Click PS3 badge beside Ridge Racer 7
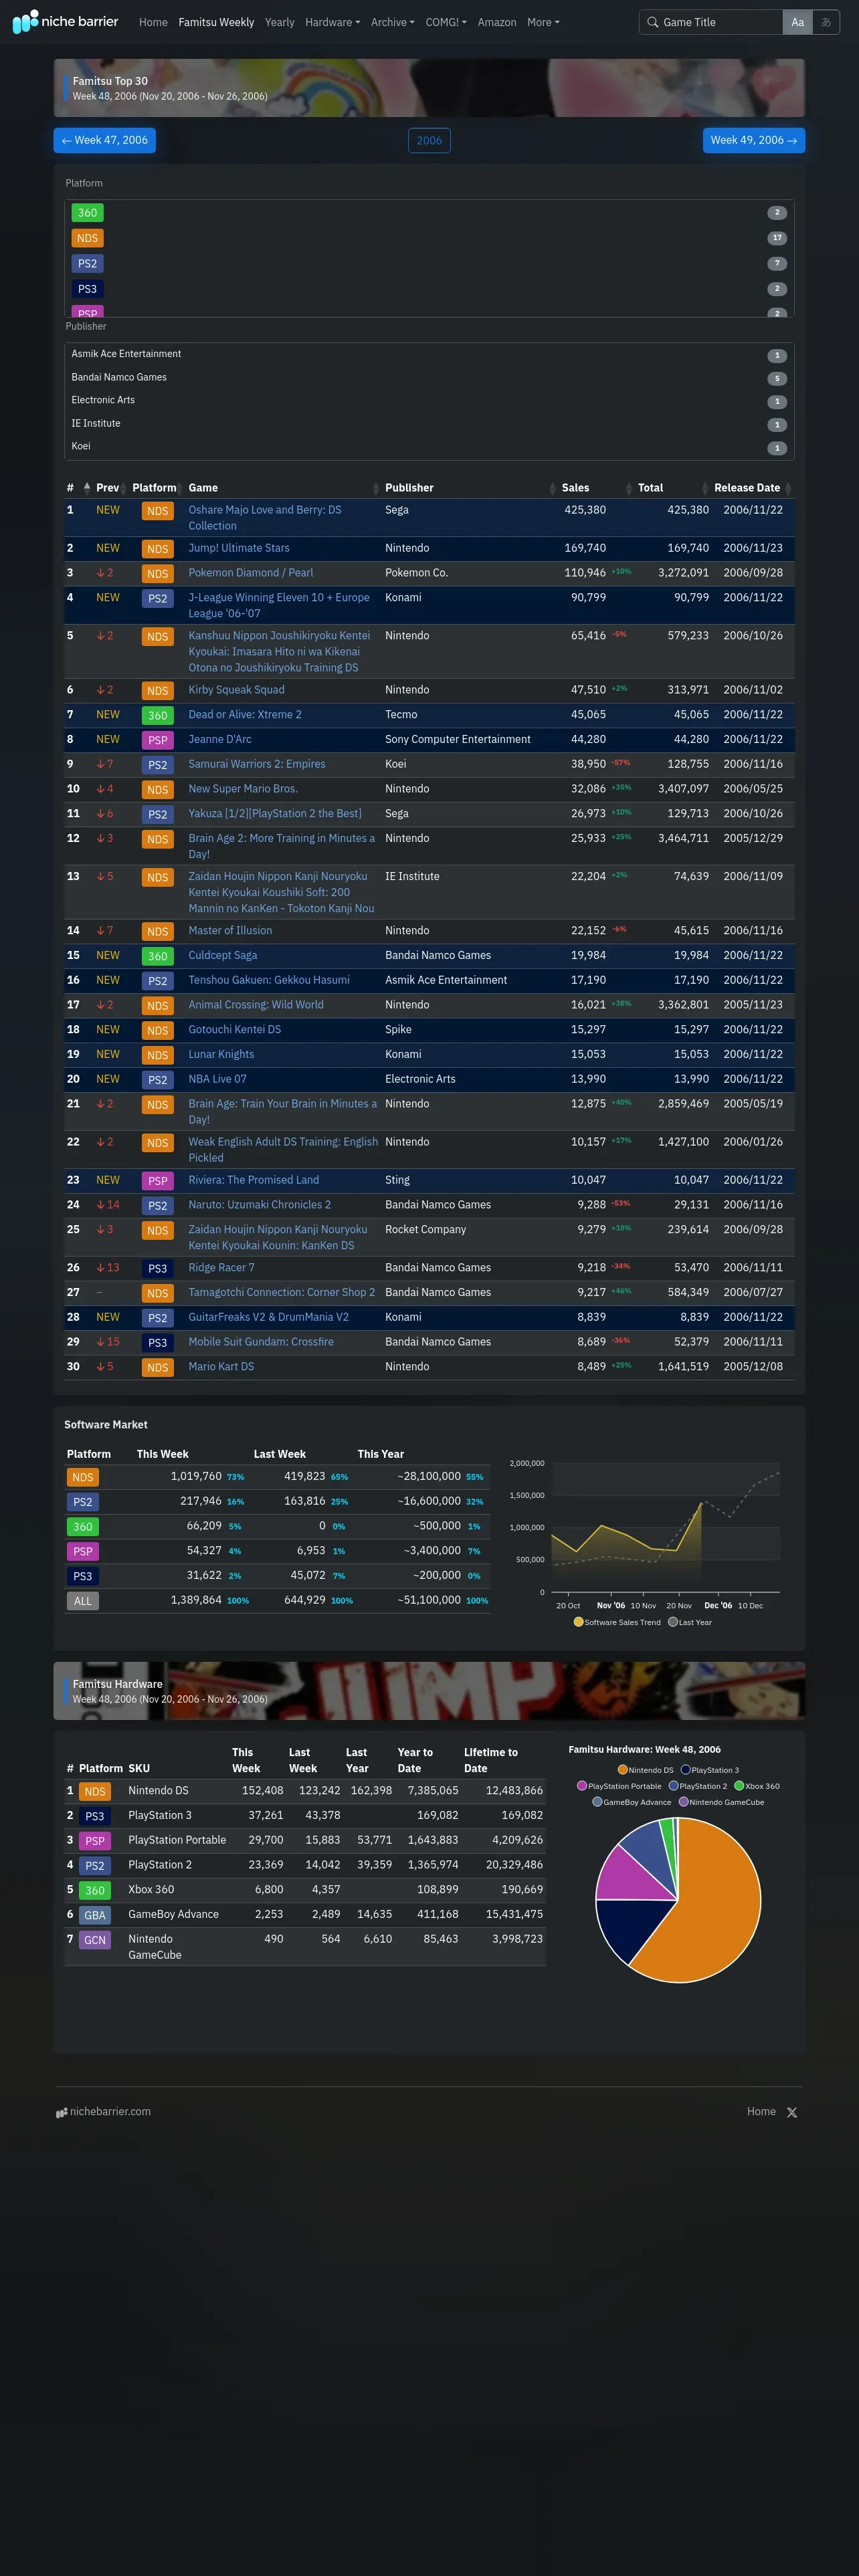This screenshot has width=859, height=2576. (158, 1268)
